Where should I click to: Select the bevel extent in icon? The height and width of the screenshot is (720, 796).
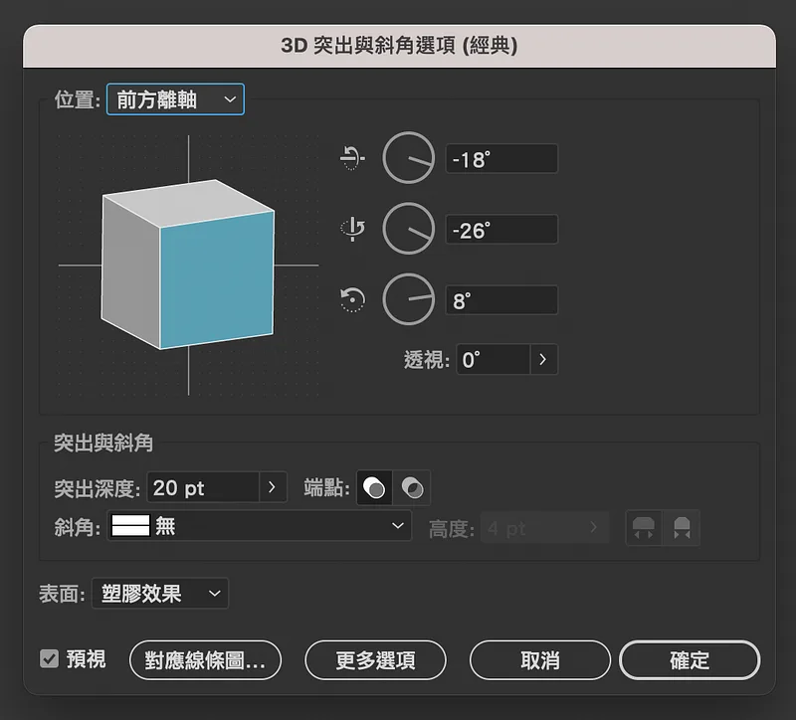pos(682,528)
